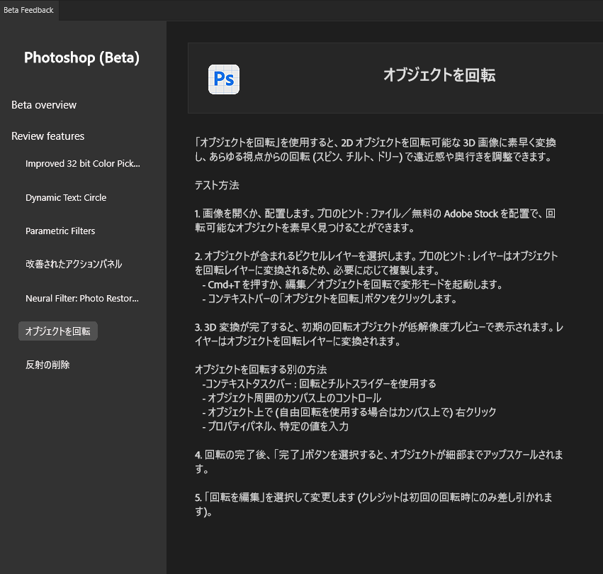Viewport: 603px width, 574px height.
Task: Click the Photoshop Ps logo icon
Action: pyautogui.click(x=224, y=79)
